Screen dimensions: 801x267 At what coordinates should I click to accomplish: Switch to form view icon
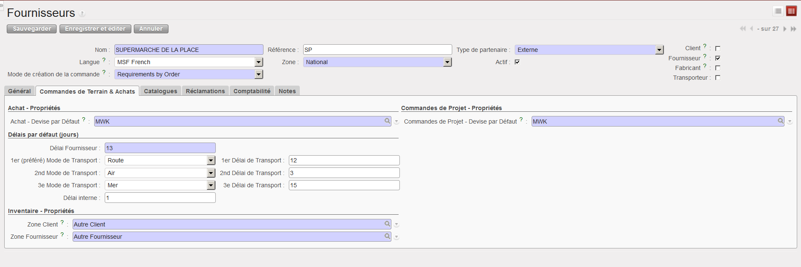point(791,11)
